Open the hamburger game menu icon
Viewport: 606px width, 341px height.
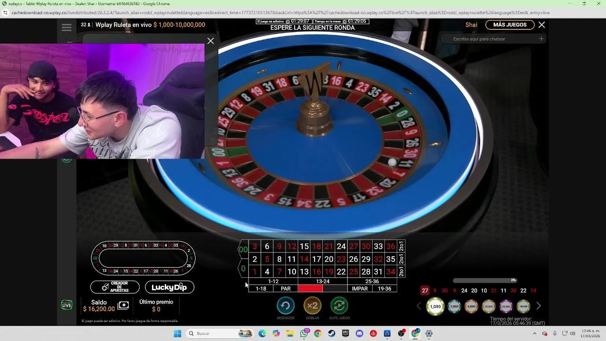tap(66, 27)
